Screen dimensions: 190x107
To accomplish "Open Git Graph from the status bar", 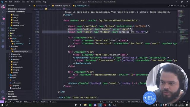I will (x=36, y=102).
